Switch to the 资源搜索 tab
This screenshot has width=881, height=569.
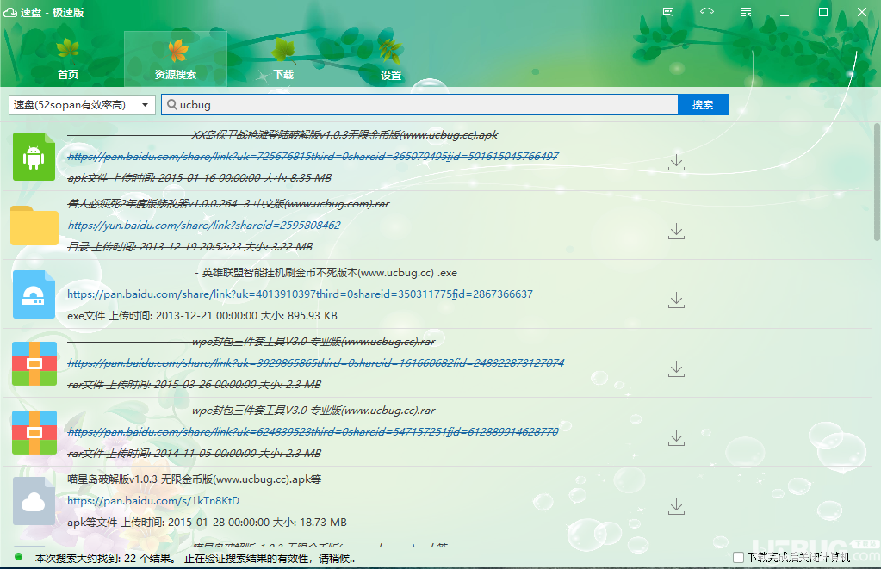tap(176, 59)
